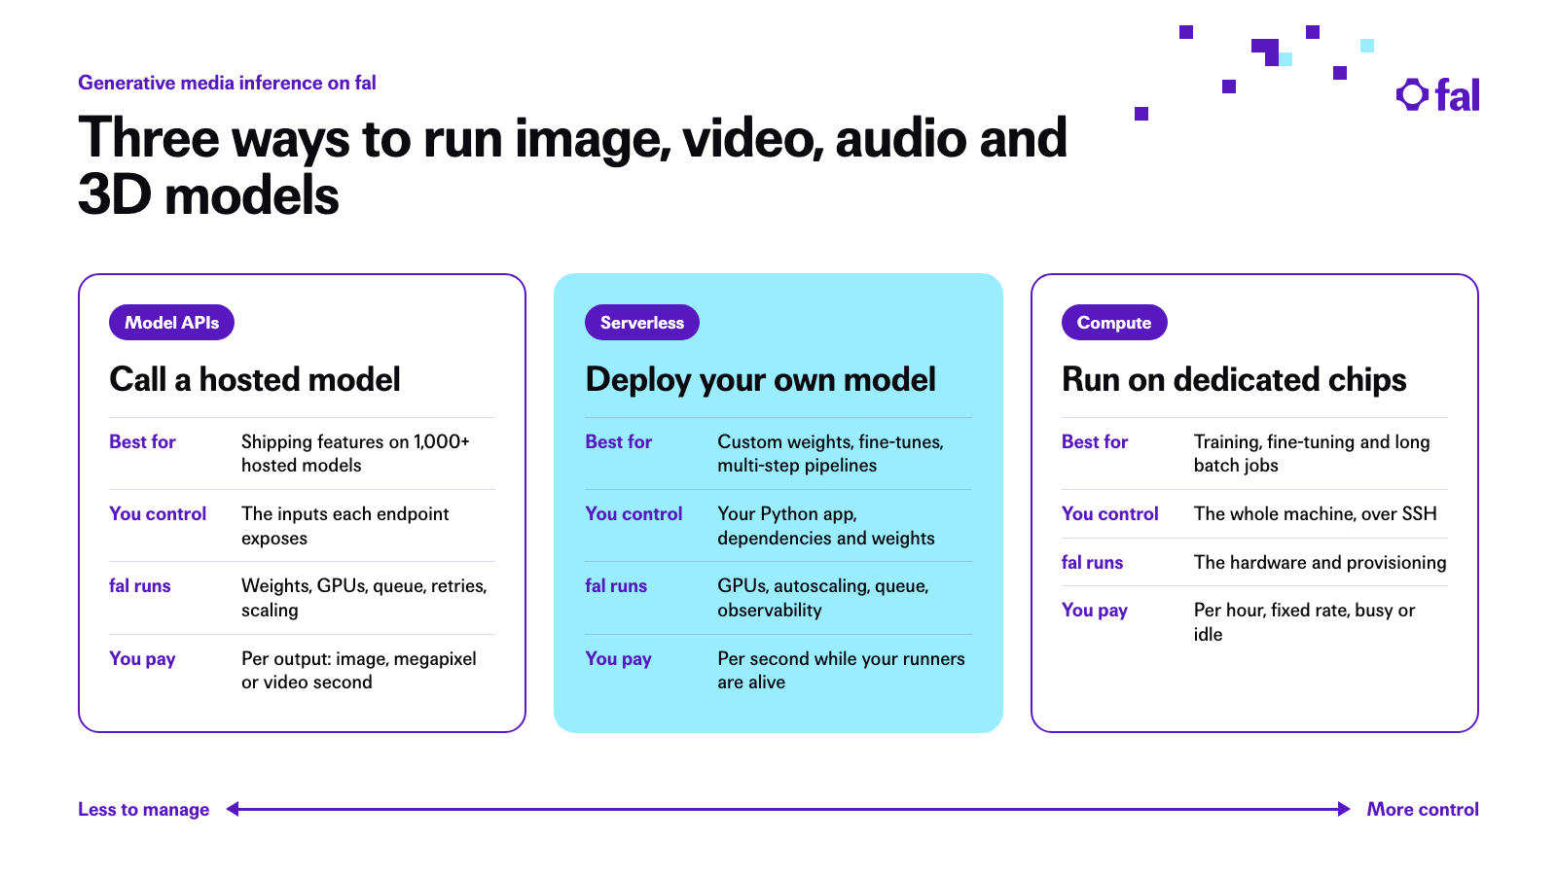The height and width of the screenshot is (875, 1557).
Task: Click 'Custom weights, fine-tunes, multi-step pipelines'
Action: point(831,453)
